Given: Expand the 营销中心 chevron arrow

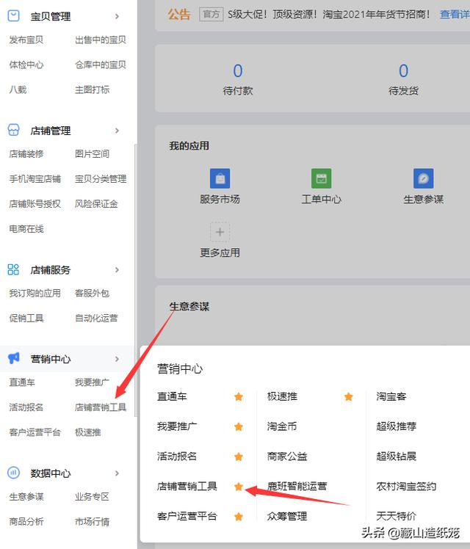Looking at the screenshot, I should point(117,359).
